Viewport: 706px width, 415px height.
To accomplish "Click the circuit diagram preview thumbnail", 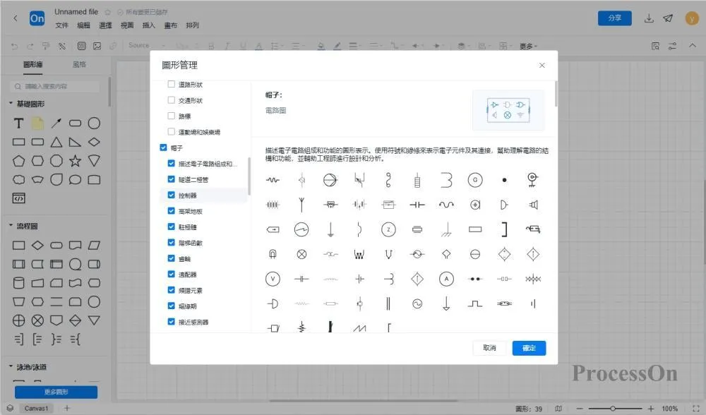I will pos(508,110).
